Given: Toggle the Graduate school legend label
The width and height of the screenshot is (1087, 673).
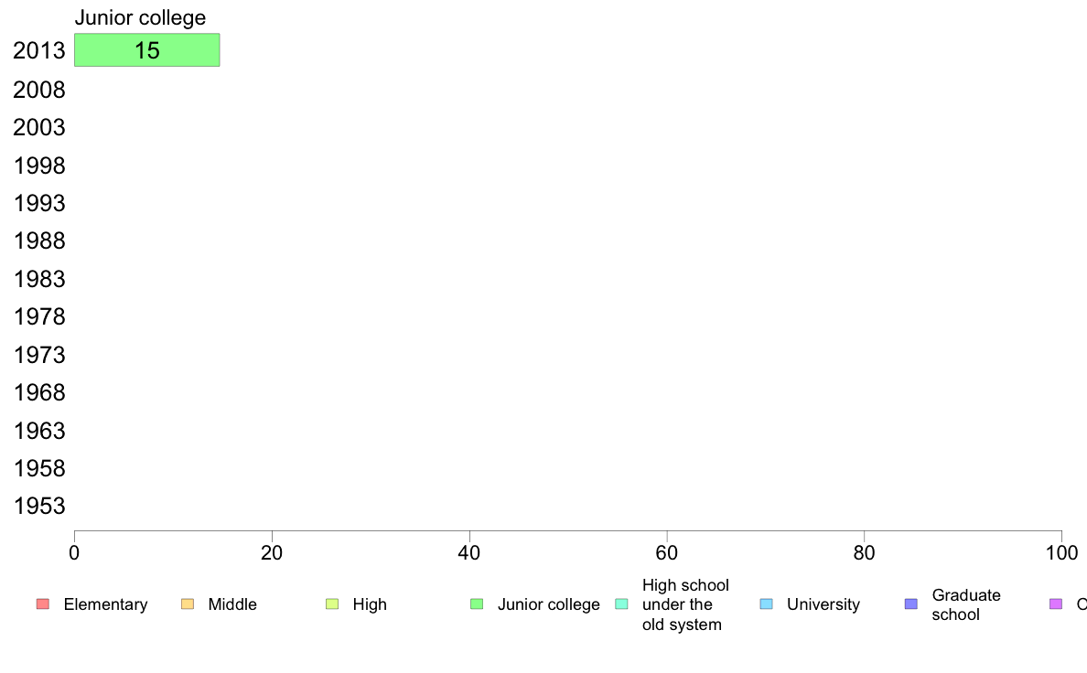Looking at the screenshot, I should [965, 604].
